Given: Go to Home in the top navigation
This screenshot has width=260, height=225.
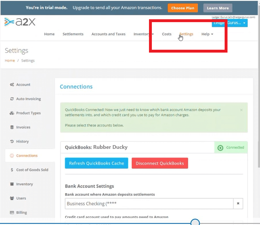Looking at the screenshot, I should [49, 34].
